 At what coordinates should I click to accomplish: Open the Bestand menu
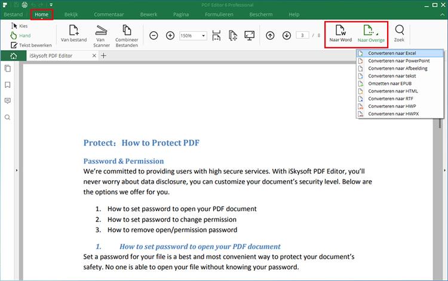(x=13, y=14)
